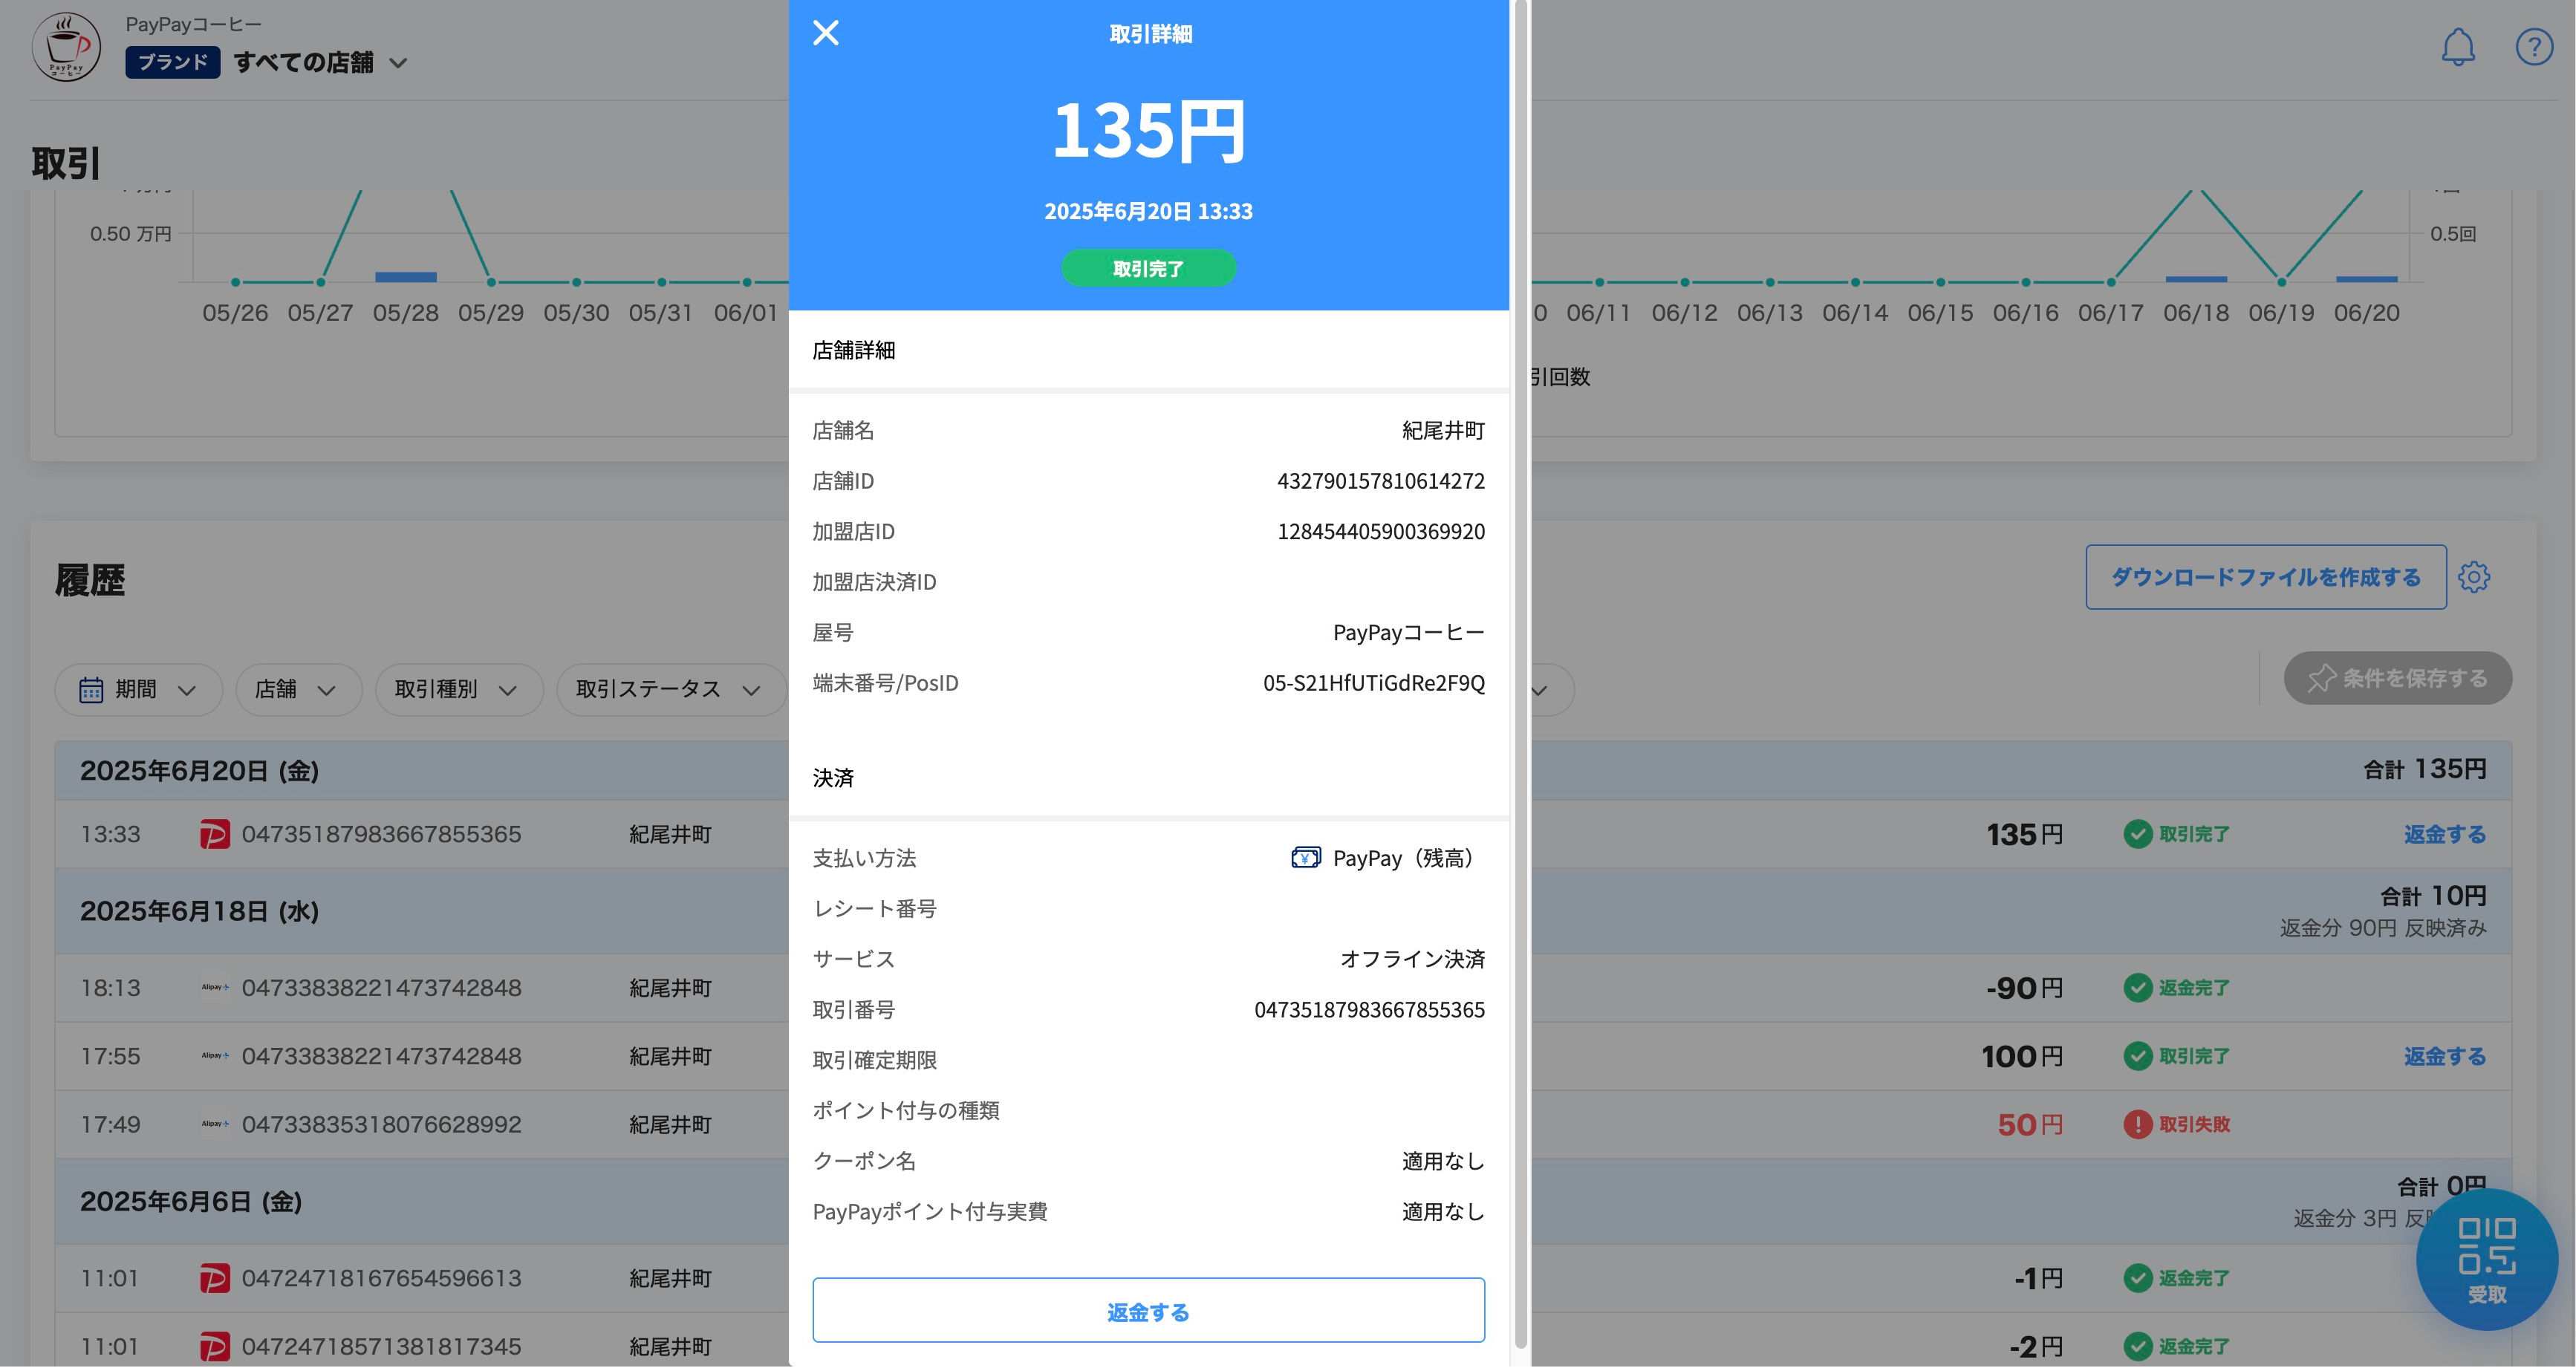This screenshot has height=1368, width=2576.
Task: Click 返金する link for 100円 transaction
Action: (2444, 1056)
